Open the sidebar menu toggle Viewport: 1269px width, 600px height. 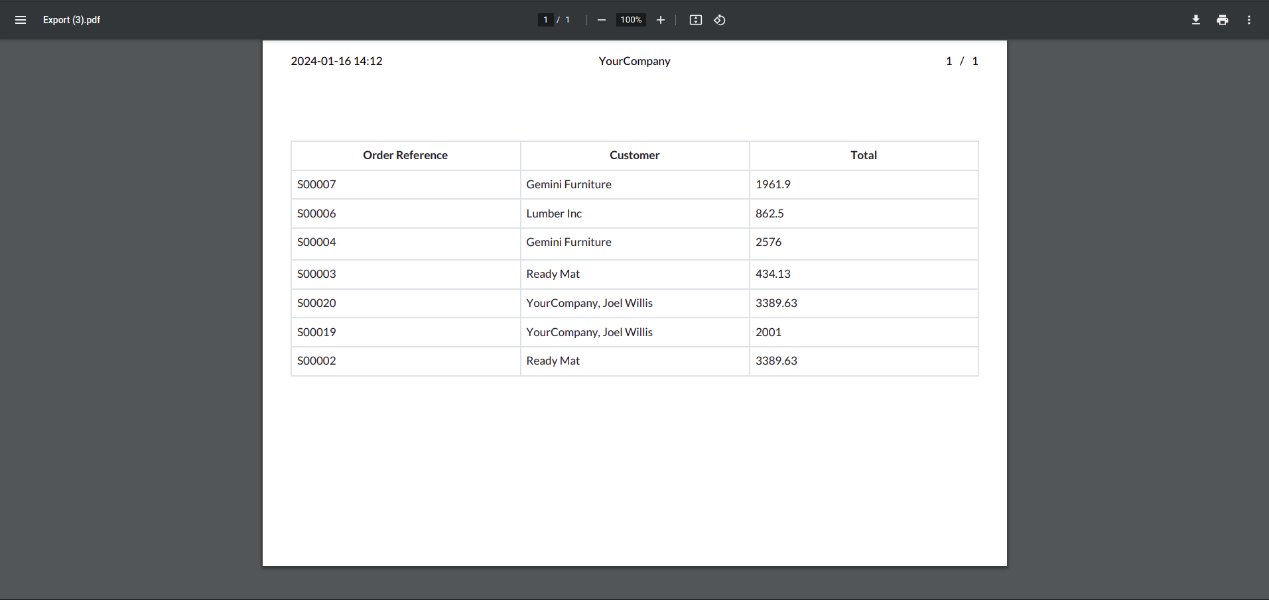click(x=21, y=20)
